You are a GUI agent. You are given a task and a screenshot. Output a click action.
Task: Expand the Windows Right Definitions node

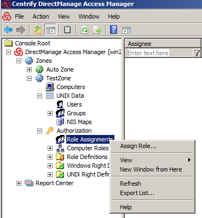coord(50,166)
